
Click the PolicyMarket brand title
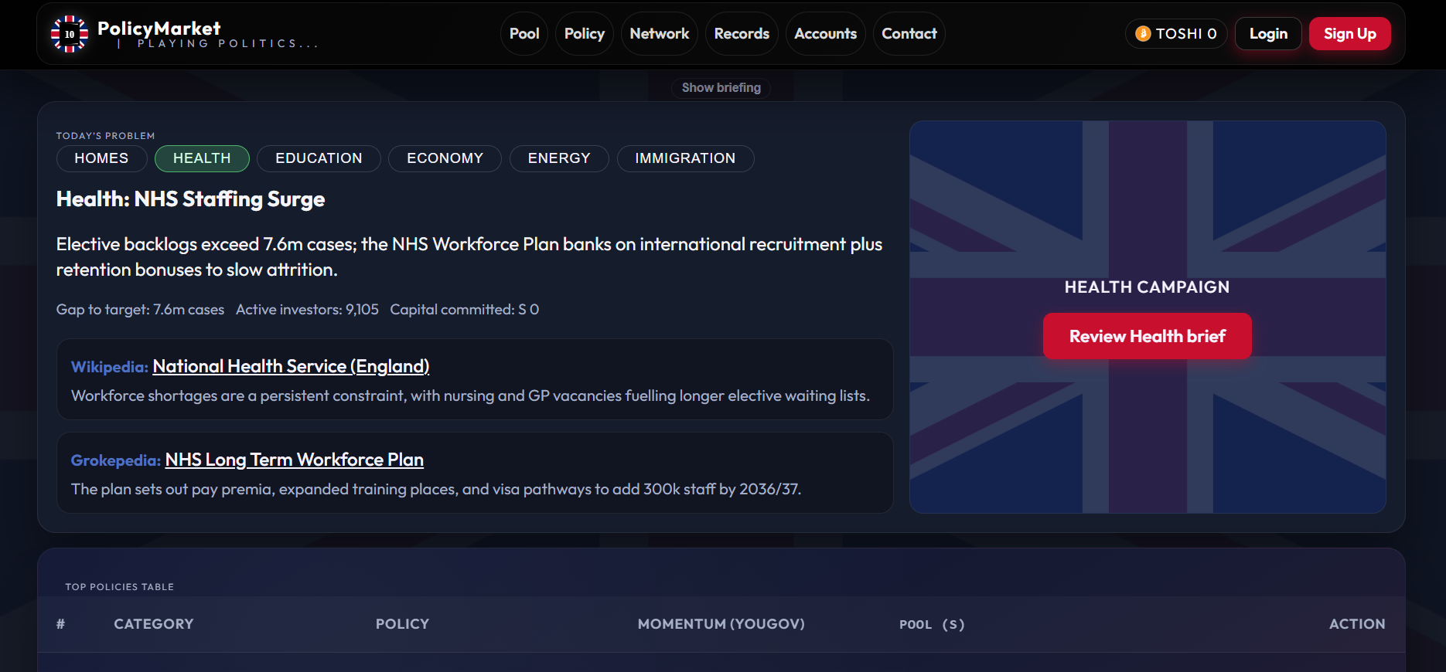pyautogui.click(x=159, y=29)
